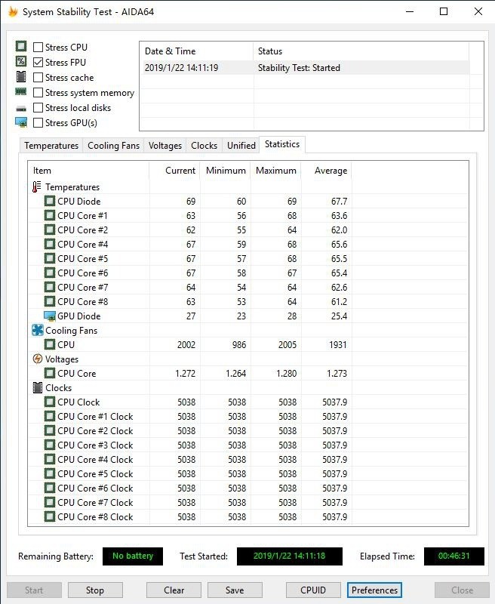The height and width of the screenshot is (604, 495).
Task: Click the chip icon of Clocks group
Action: 37,387
